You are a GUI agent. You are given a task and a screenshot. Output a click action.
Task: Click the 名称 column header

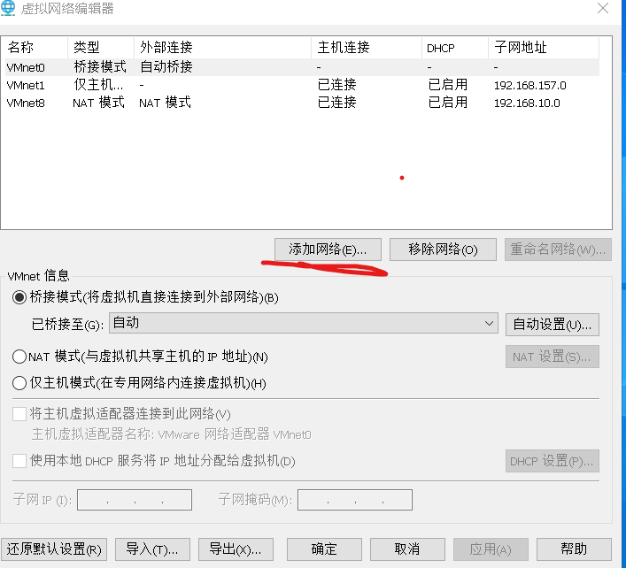(36, 48)
